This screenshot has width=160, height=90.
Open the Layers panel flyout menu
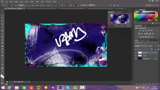(158, 40)
